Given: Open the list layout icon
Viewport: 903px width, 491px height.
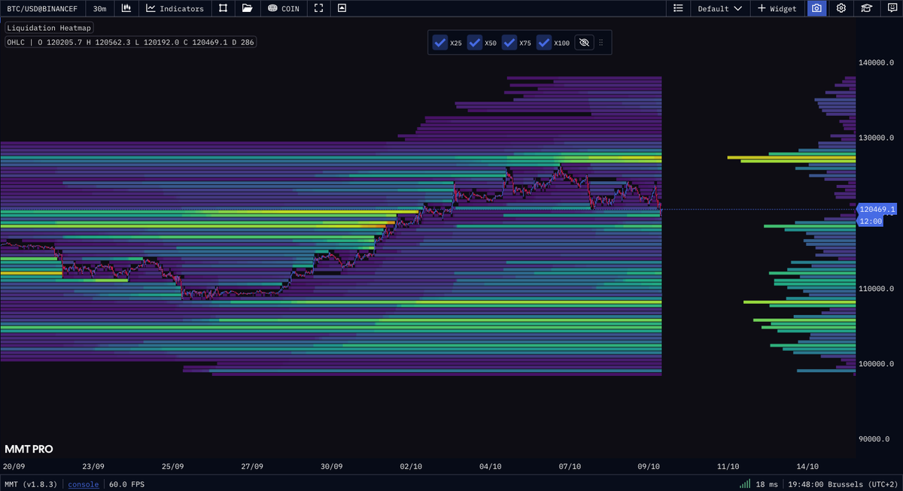Looking at the screenshot, I should [x=678, y=8].
